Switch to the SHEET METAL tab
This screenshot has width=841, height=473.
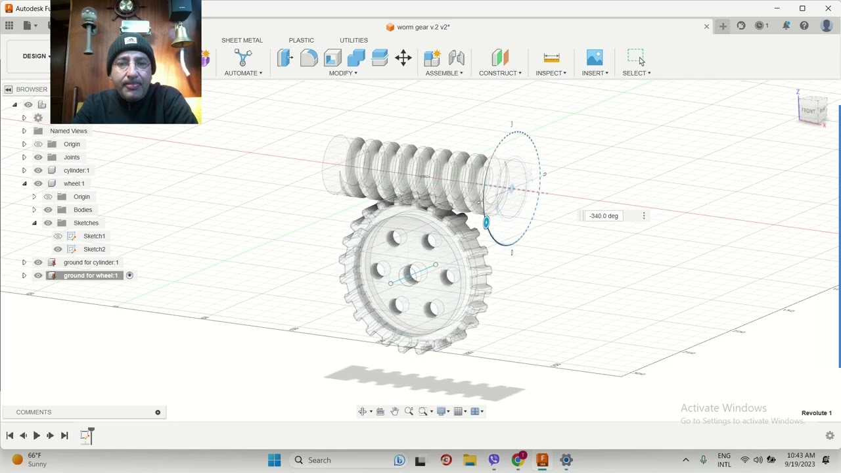pos(242,40)
